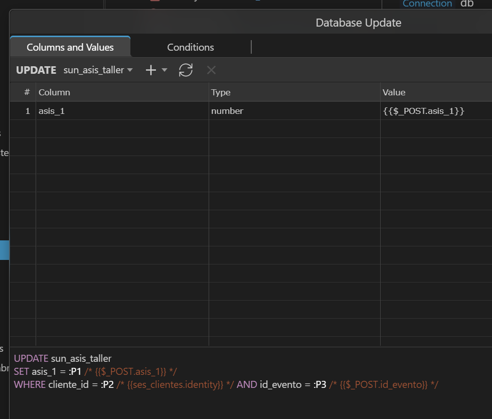Select the Columns and Values tab
Viewport: 492px width, 419px height.
70,47
